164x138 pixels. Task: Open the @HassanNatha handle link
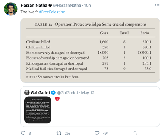(x=67, y=5)
